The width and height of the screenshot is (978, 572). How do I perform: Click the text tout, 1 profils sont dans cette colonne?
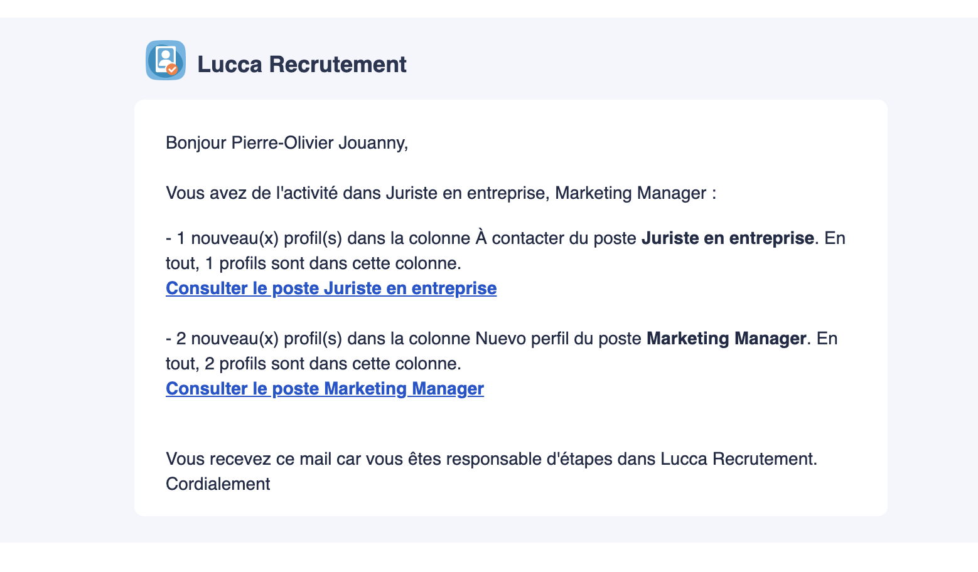click(x=313, y=263)
